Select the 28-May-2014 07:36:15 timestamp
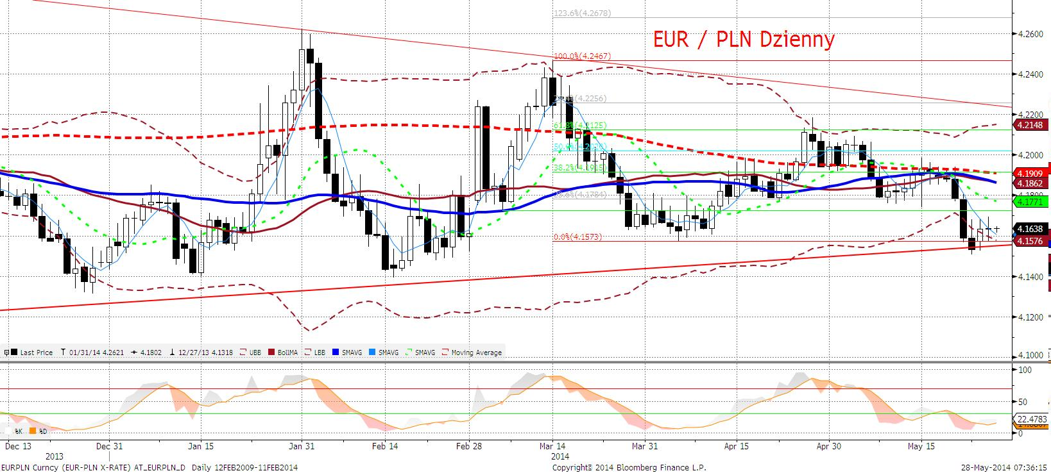Screen dimensions: 1051x473 coord(1004,467)
